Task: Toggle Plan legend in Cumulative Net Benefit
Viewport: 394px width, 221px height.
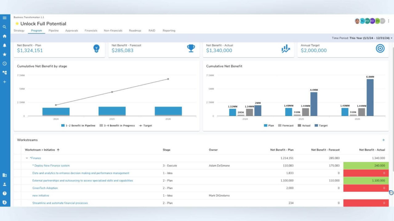Action: pos(269,126)
